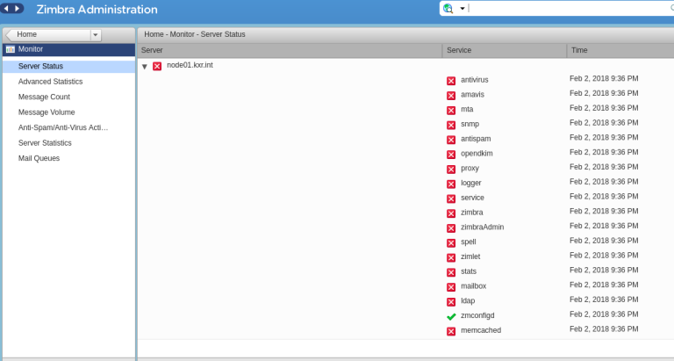Screen dimensions: 674x361
Task: Click the antivirus failed status icon
Action: [451, 81]
